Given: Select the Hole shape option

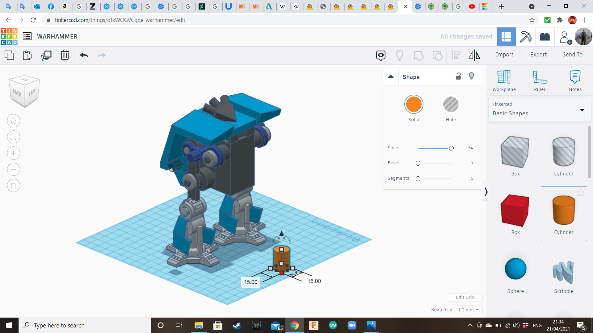Looking at the screenshot, I should coord(451,105).
